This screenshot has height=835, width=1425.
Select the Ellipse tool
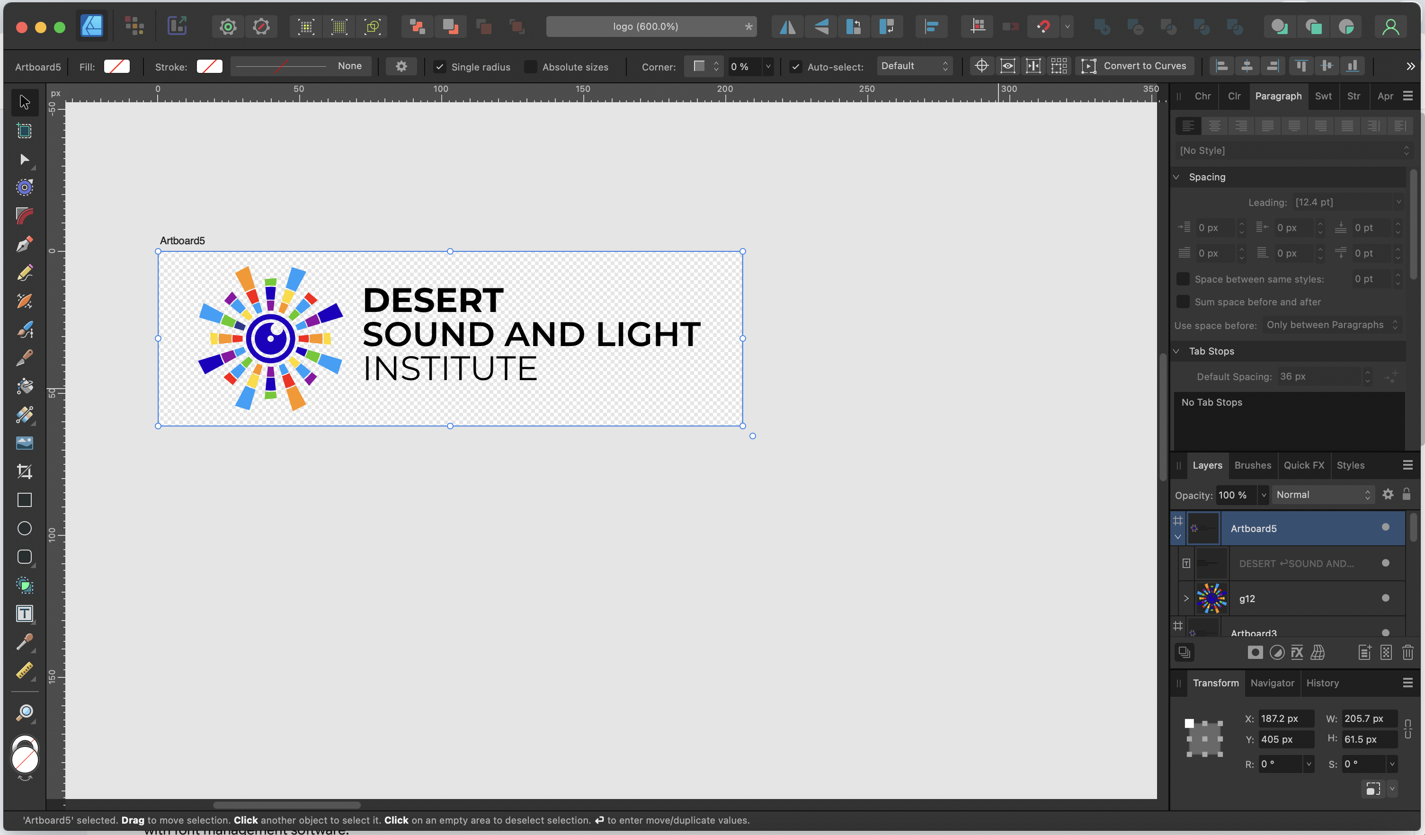24,528
